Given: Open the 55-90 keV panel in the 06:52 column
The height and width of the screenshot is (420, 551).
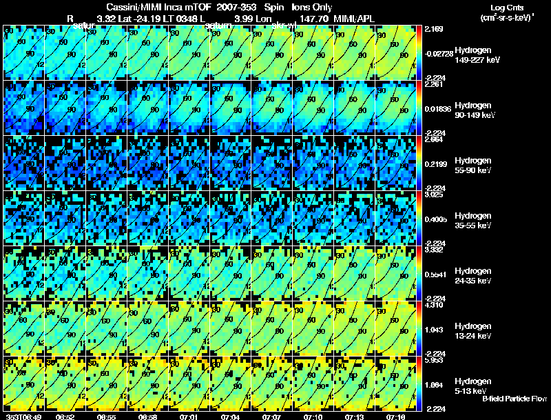Looking at the screenshot, I should (65, 163).
